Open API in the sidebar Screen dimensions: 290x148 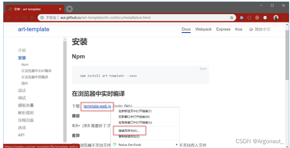pos(21,135)
